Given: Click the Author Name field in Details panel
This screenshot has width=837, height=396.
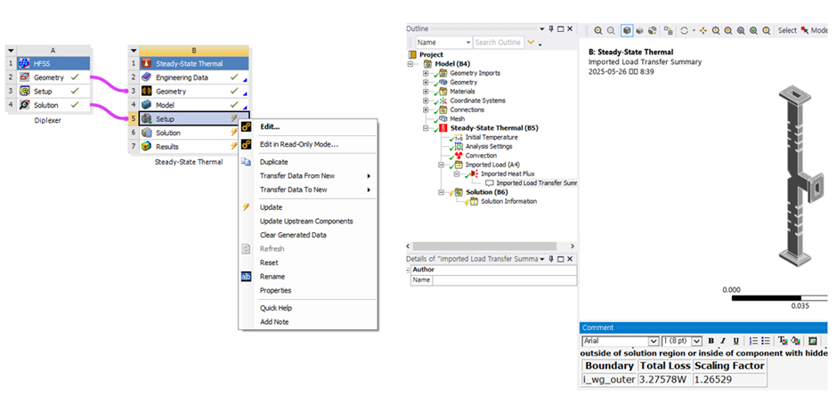Looking at the screenshot, I should [505, 279].
